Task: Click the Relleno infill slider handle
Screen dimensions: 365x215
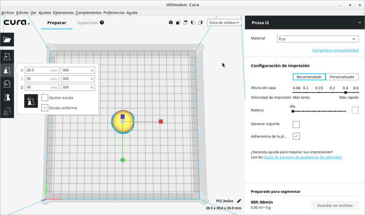Action: tap(293, 111)
